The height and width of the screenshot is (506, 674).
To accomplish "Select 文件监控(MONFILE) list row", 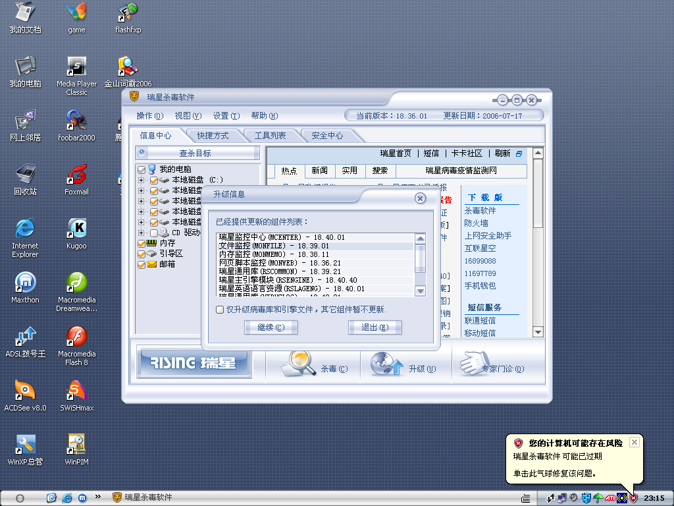I will click(315, 246).
